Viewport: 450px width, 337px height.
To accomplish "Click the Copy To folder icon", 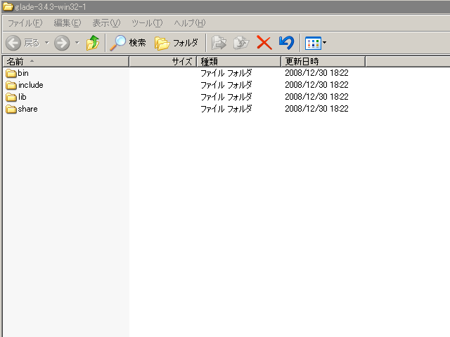I will (241, 43).
